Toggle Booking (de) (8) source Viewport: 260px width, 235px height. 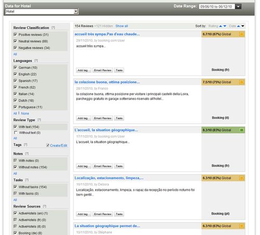click(x=15, y=233)
